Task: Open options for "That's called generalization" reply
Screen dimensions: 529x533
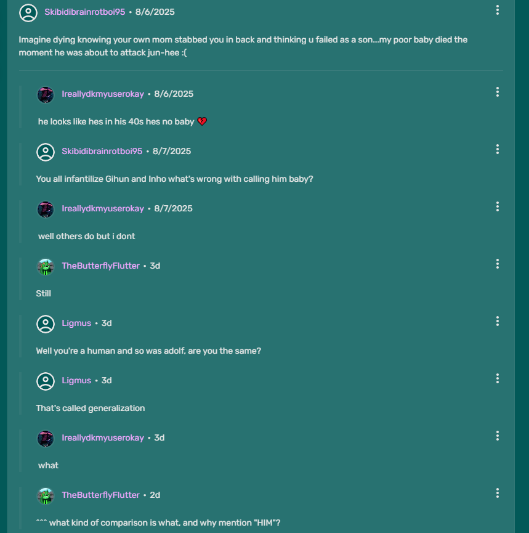Action: pos(498,378)
